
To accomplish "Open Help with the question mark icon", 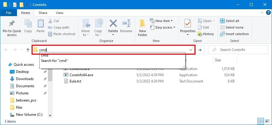I will point(268,13).
